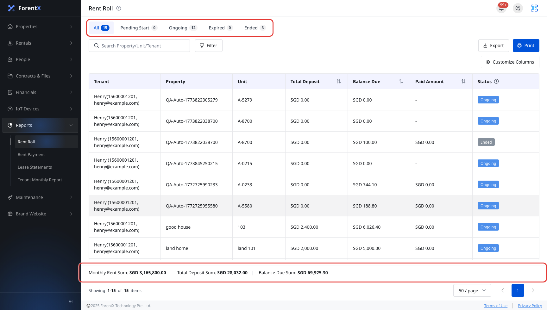Image resolution: width=547 pixels, height=310 pixels.
Task: Open the QR code scanner icon
Action: pyautogui.click(x=534, y=8)
